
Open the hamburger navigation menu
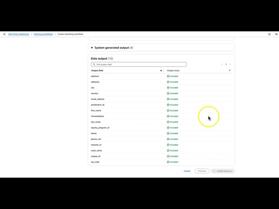[4, 34]
